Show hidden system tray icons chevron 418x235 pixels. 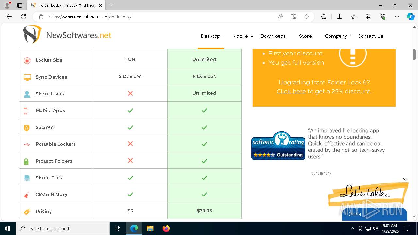tap(352, 228)
